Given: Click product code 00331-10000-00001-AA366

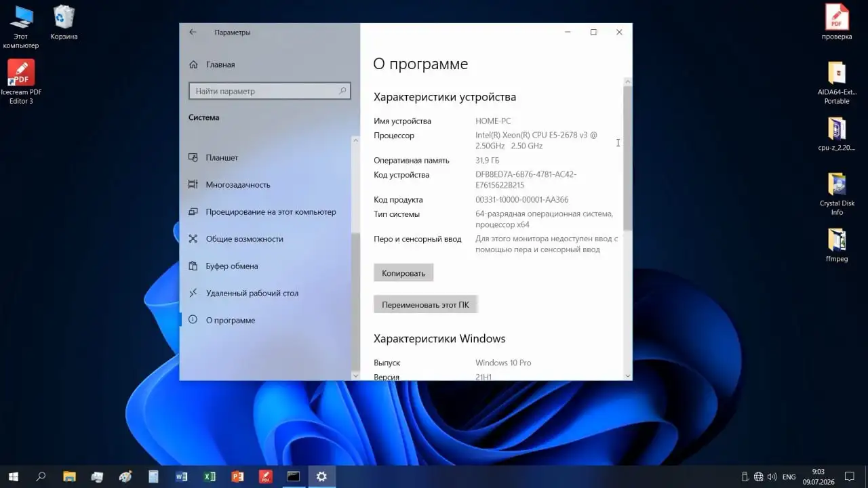Looking at the screenshot, I should (521, 200).
